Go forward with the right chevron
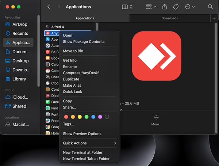Image resolution: width=219 pixels, height=166 pixels. pos(59,7)
